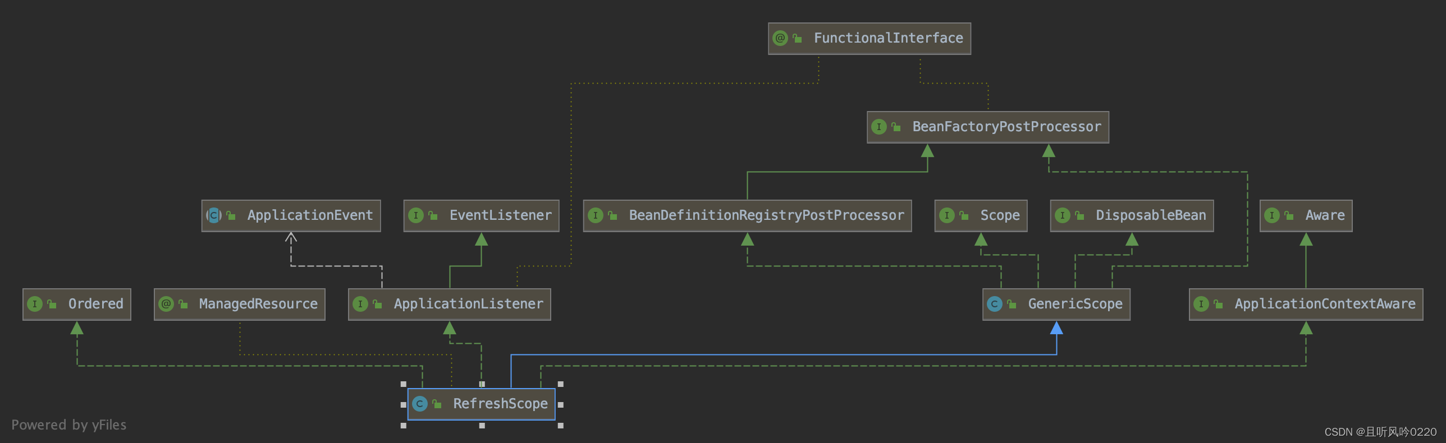Select the GenericScope label text
The width and height of the screenshot is (1446, 443).
[x=1076, y=304]
